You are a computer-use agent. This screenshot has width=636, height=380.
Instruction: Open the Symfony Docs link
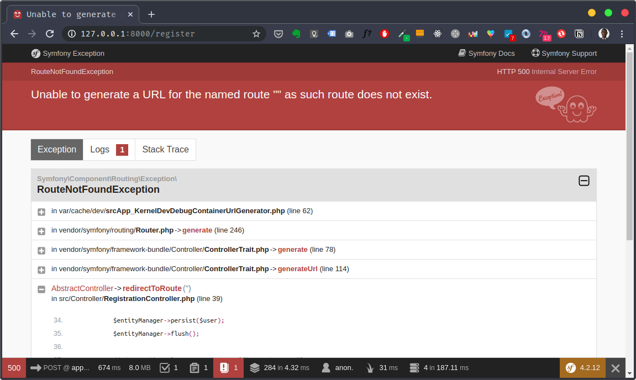pyautogui.click(x=486, y=54)
